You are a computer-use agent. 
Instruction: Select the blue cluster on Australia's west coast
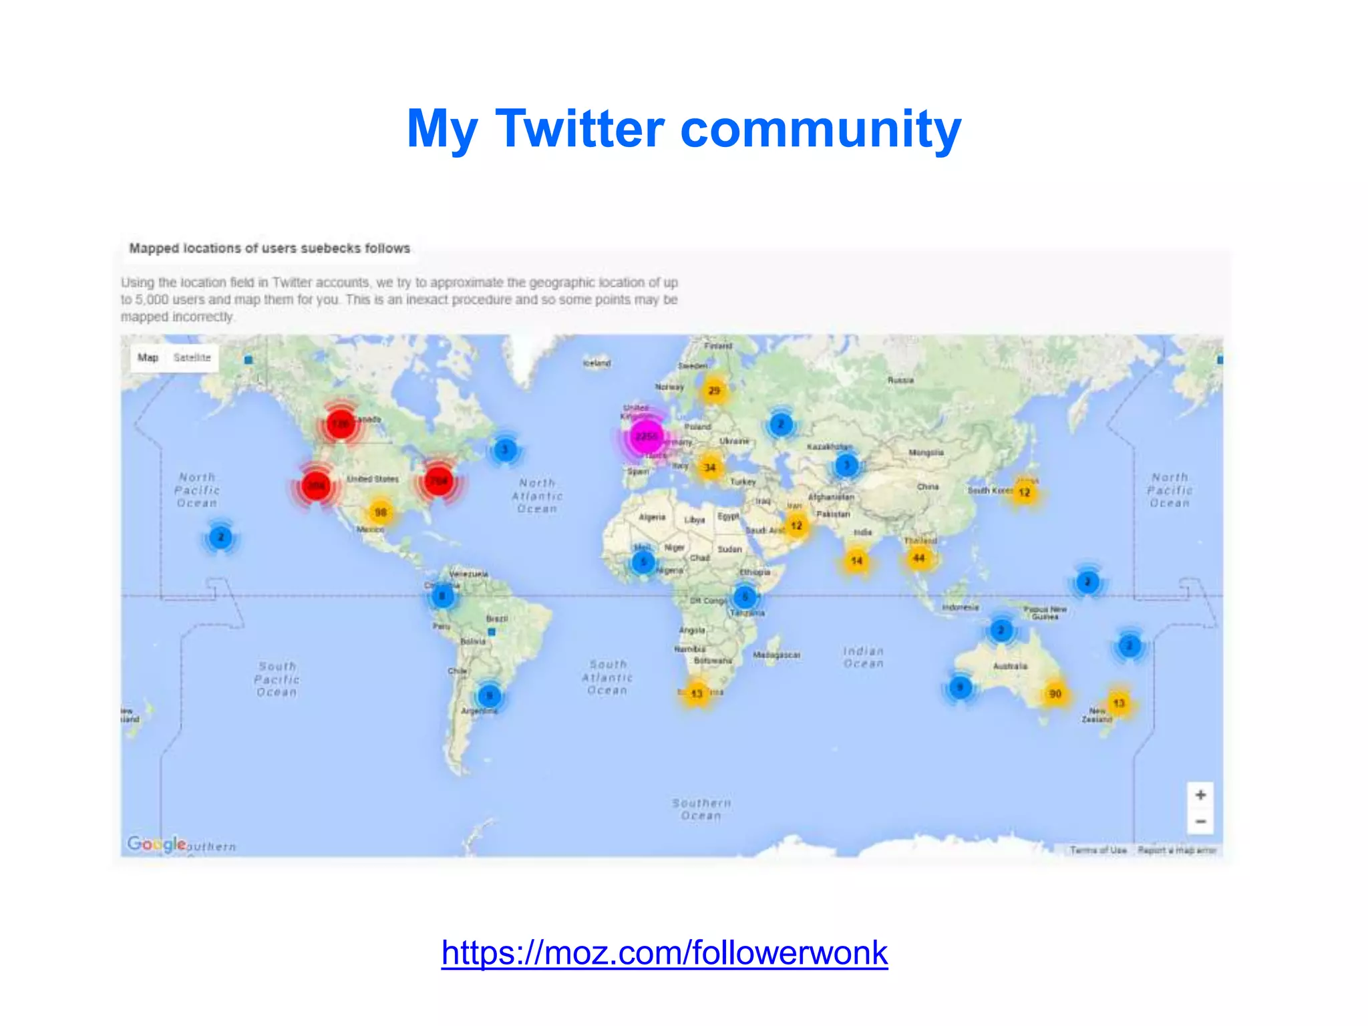click(960, 687)
